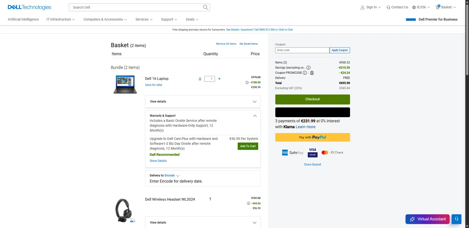Open the IT Infrastructure menu
The height and width of the screenshot is (228, 469).
(x=61, y=19)
